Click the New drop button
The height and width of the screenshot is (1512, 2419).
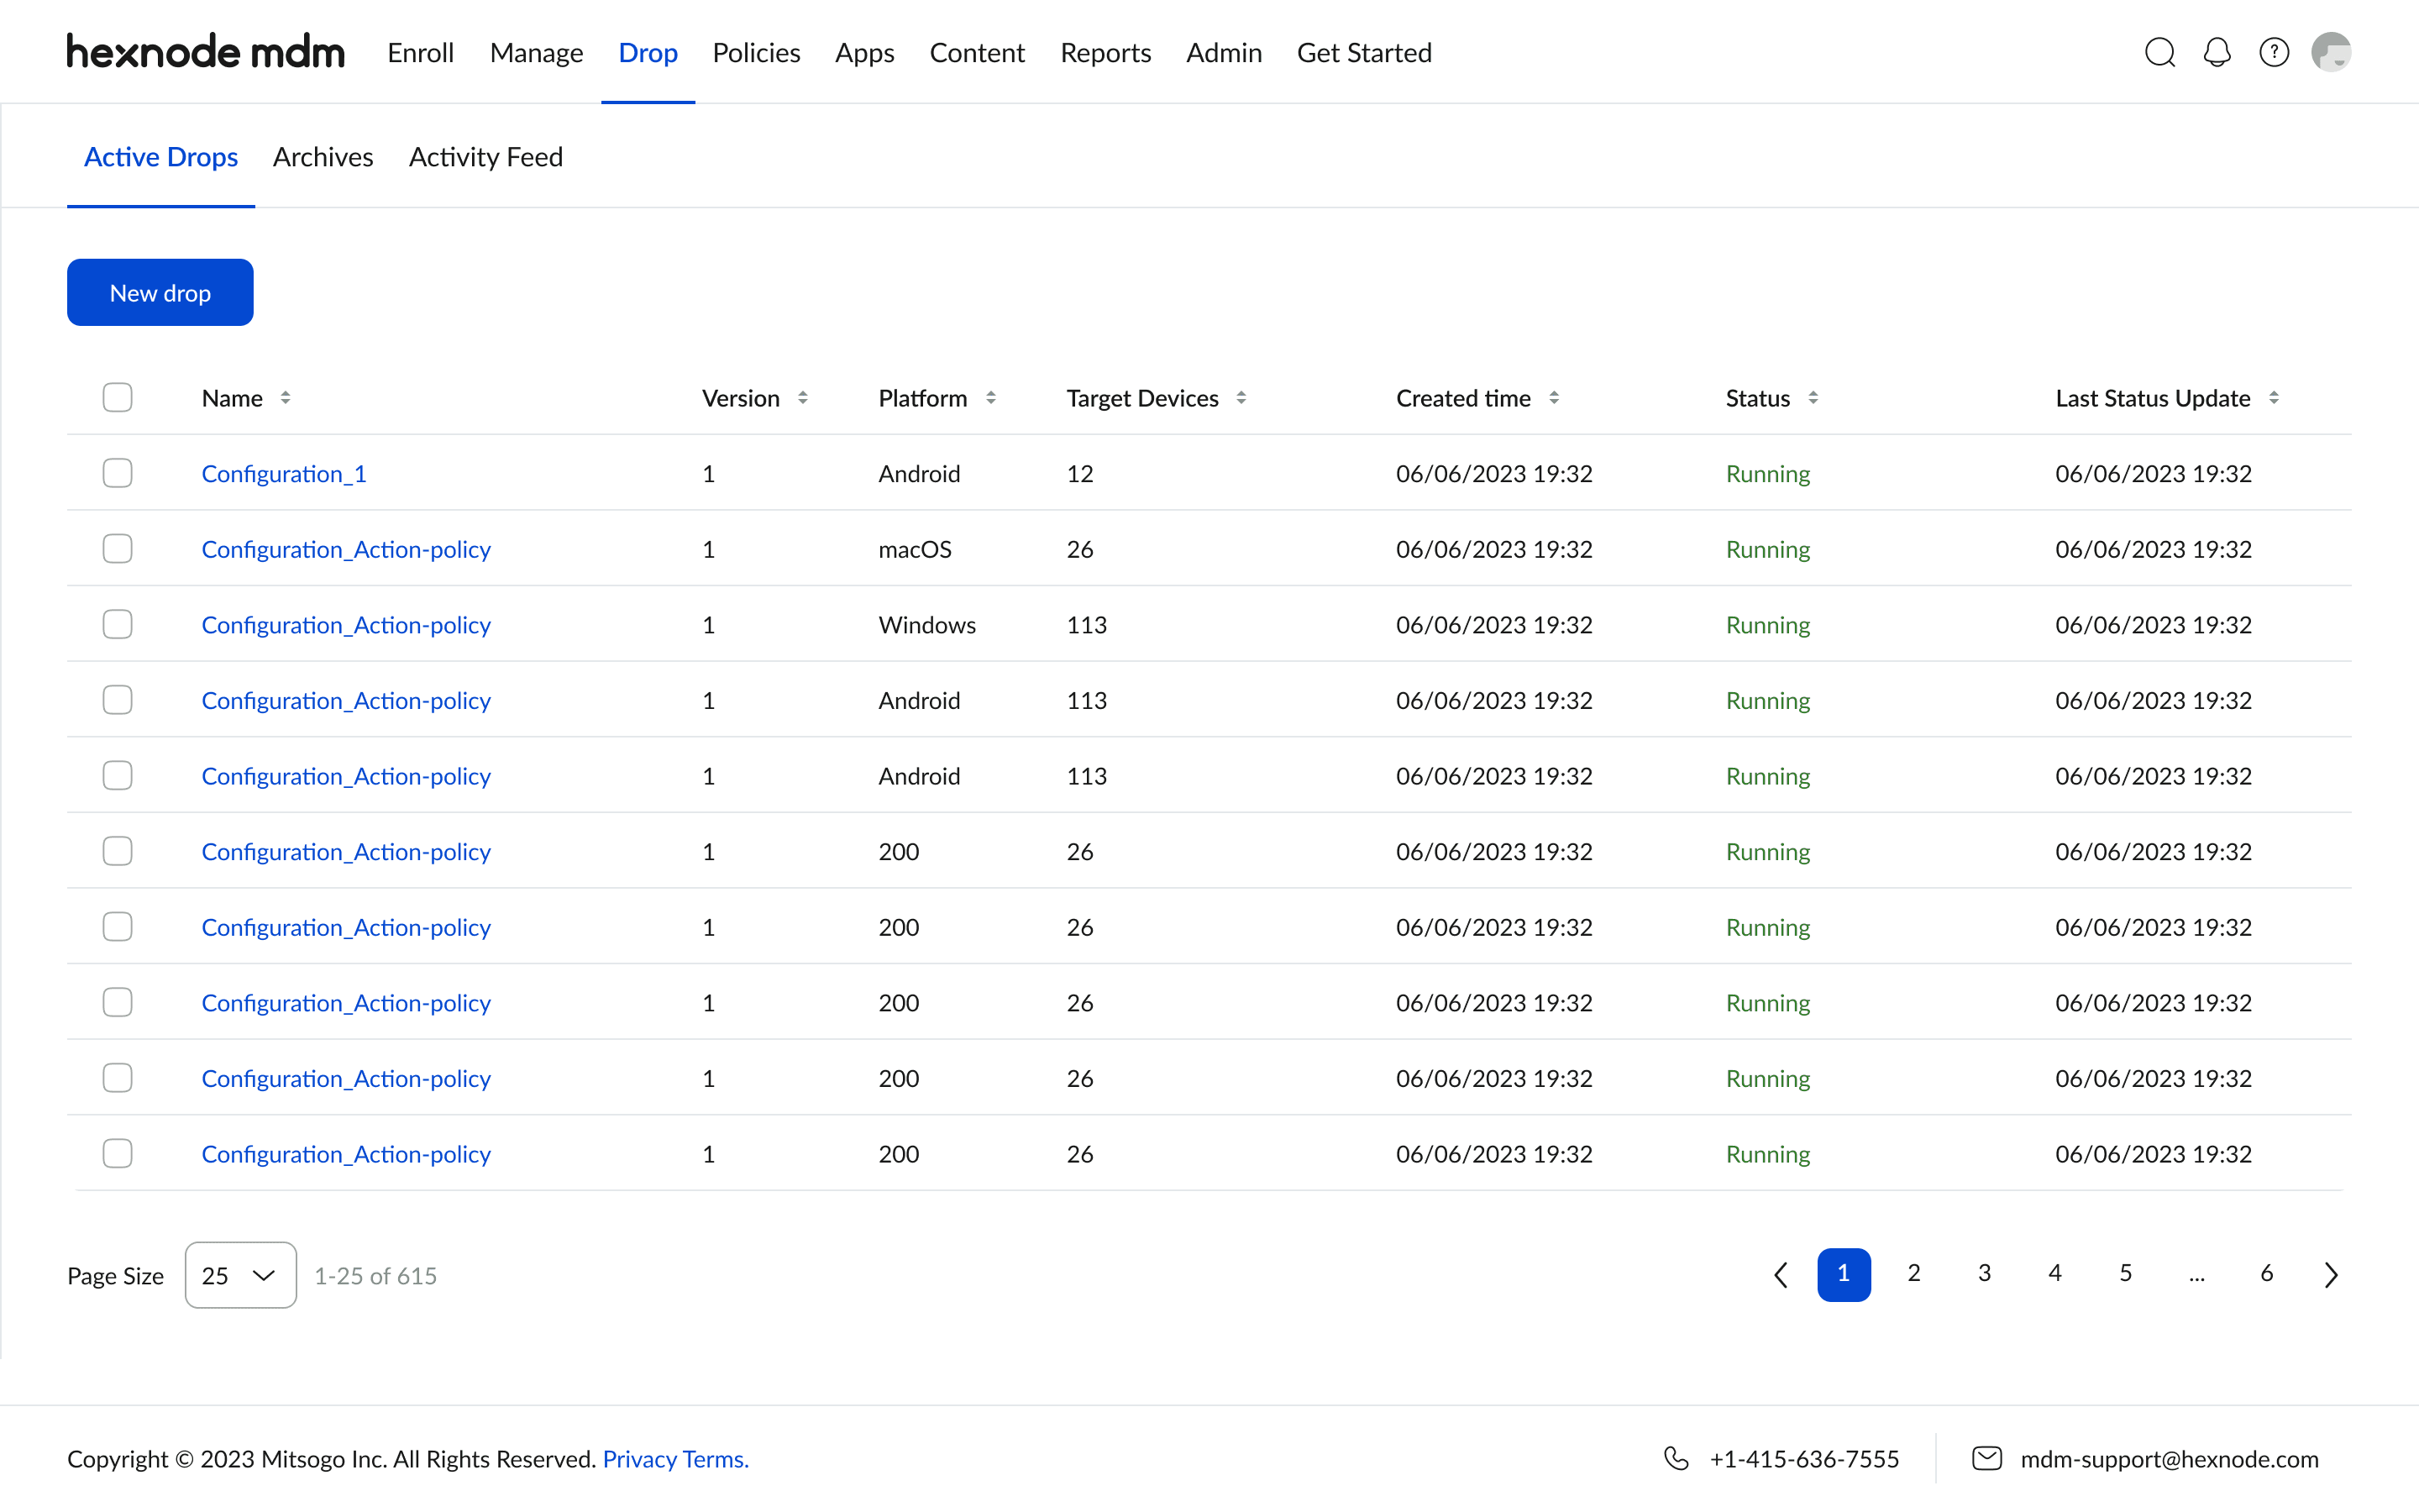point(160,292)
